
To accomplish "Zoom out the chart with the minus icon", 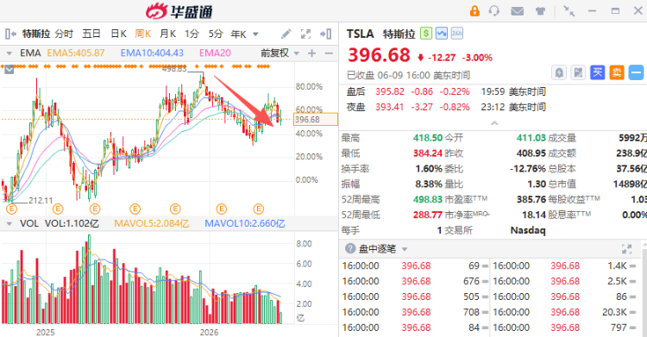I will click(329, 53).
